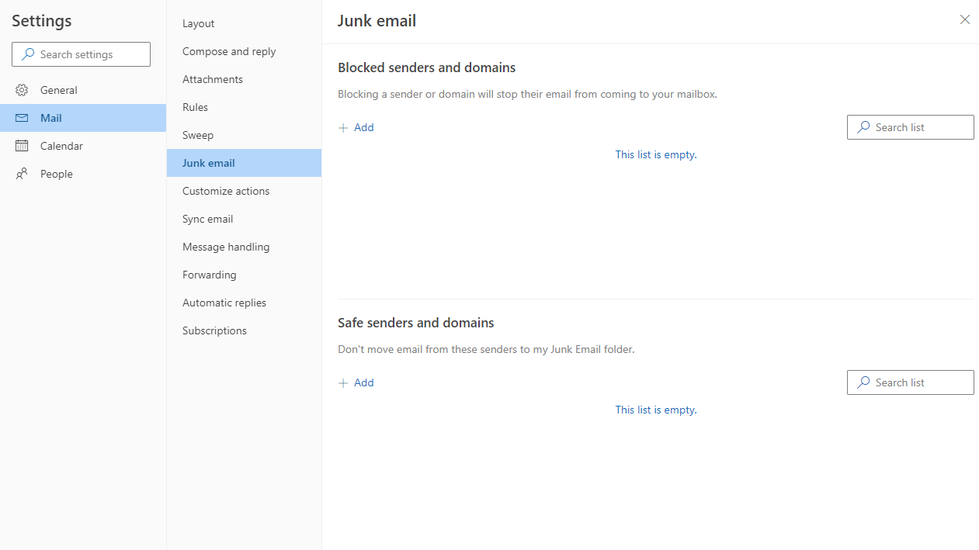Screen dimensions: 979x550
Task: Open Calendar settings category
Action: click(83, 146)
